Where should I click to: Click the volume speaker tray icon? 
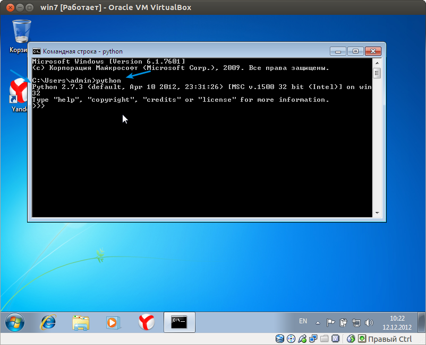click(x=369, y=323)
